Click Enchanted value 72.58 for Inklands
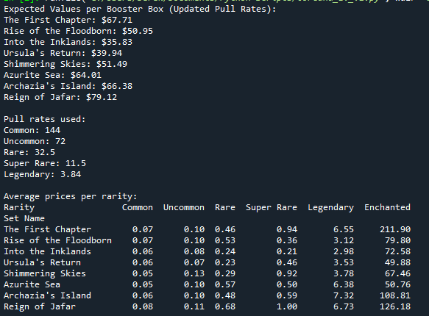This screenshot has height=316, width=429. (x=398, y=251)
